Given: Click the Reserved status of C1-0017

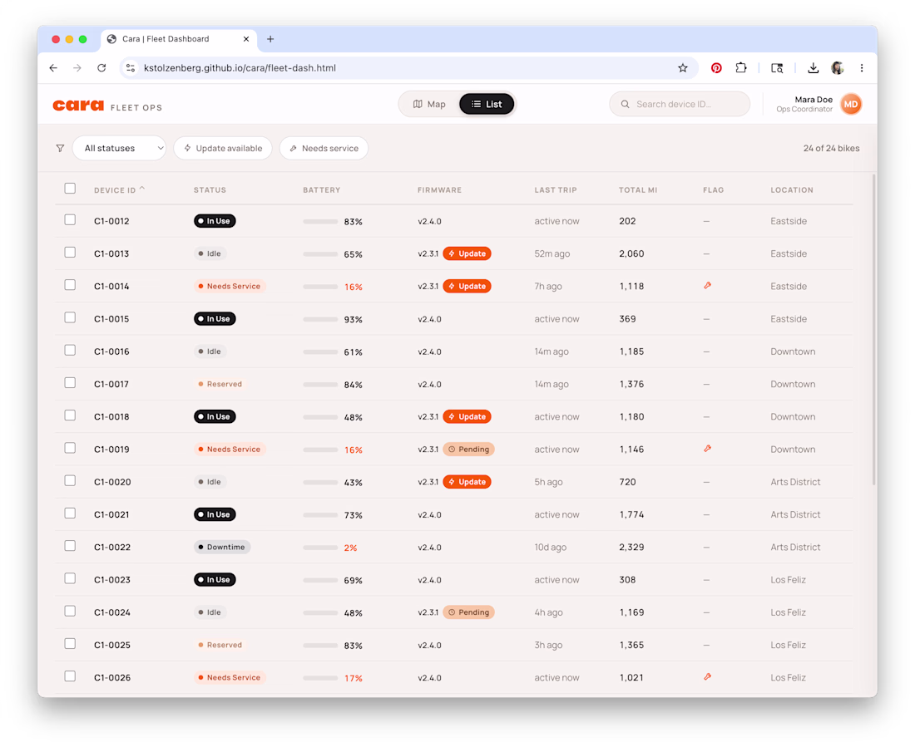Looking at the screenshot, I should [220, 384].
